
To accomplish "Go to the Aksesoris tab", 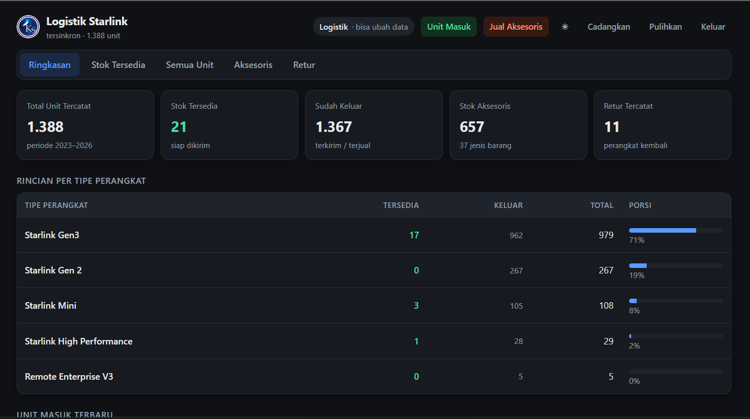I will [253, 65].
